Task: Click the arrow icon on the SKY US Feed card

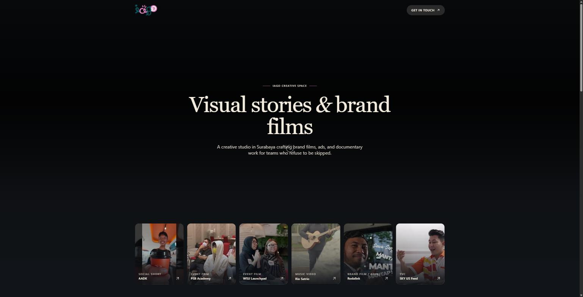Action: click(439, 278)
